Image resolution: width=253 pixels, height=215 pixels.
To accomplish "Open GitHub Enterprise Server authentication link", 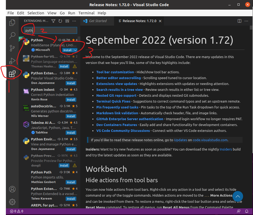I will pos(130,119).
